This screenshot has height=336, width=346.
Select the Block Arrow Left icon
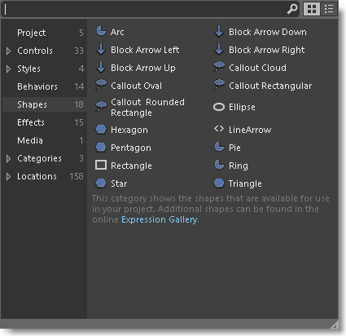pos(101,49)
